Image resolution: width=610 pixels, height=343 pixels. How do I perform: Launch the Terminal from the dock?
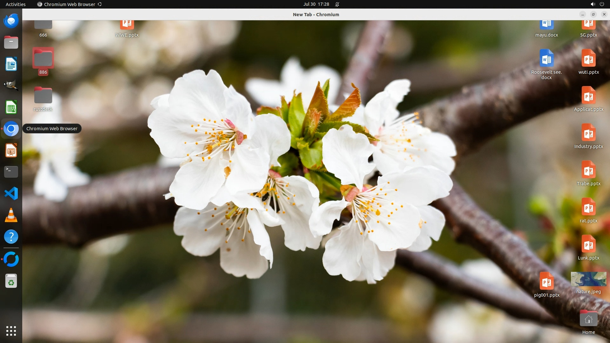point(11,172)
